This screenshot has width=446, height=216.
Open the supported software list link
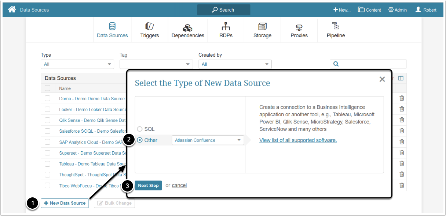pos(298,140)
